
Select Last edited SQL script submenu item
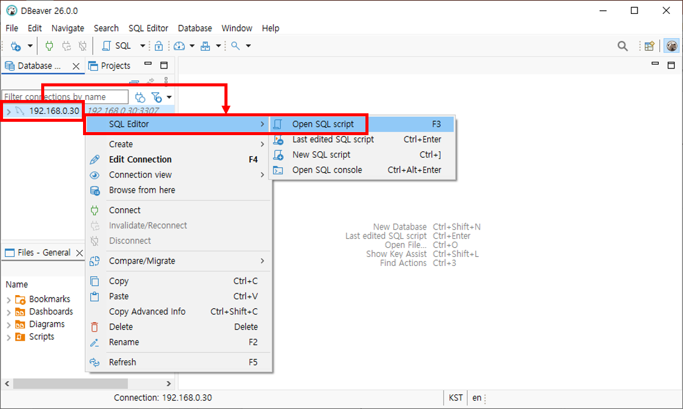[362, 139]
